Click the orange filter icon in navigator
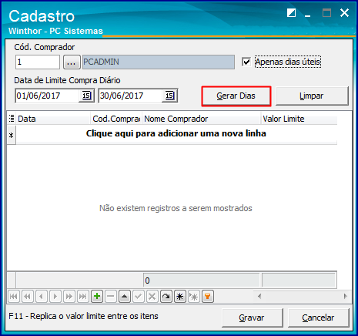Viewport: 358px width, 336px height. coord(208,297)
